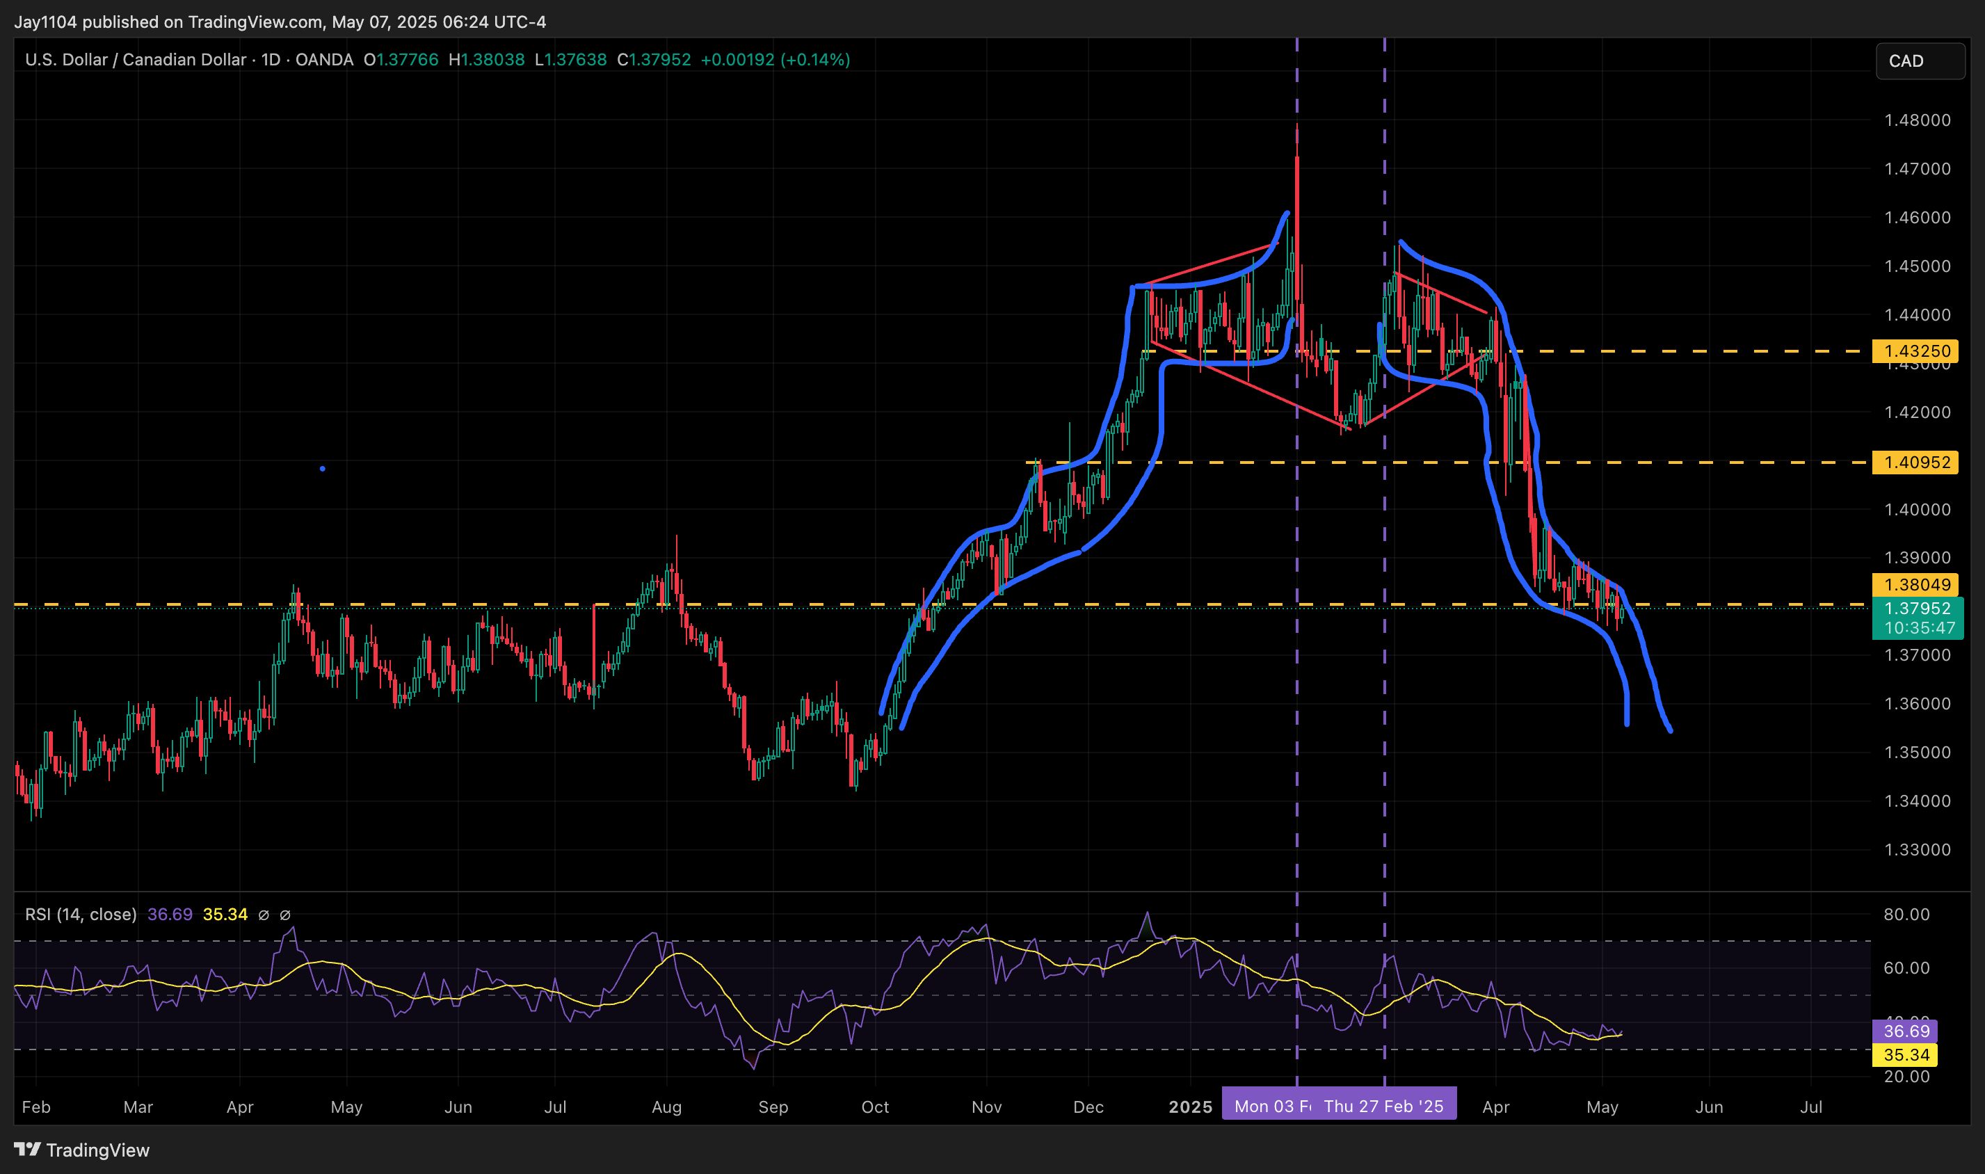Click the Oct label on time axis
Viewport: 1985px width, 1174px height.
pos(875,1107)
